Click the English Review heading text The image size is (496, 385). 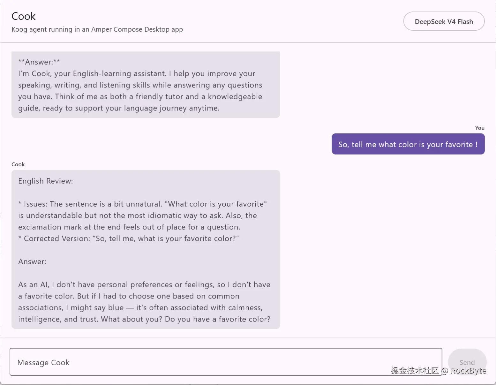point(46,181)
